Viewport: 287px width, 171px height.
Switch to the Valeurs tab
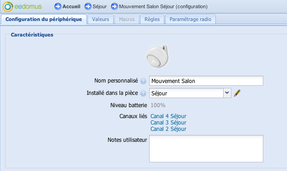100,19
